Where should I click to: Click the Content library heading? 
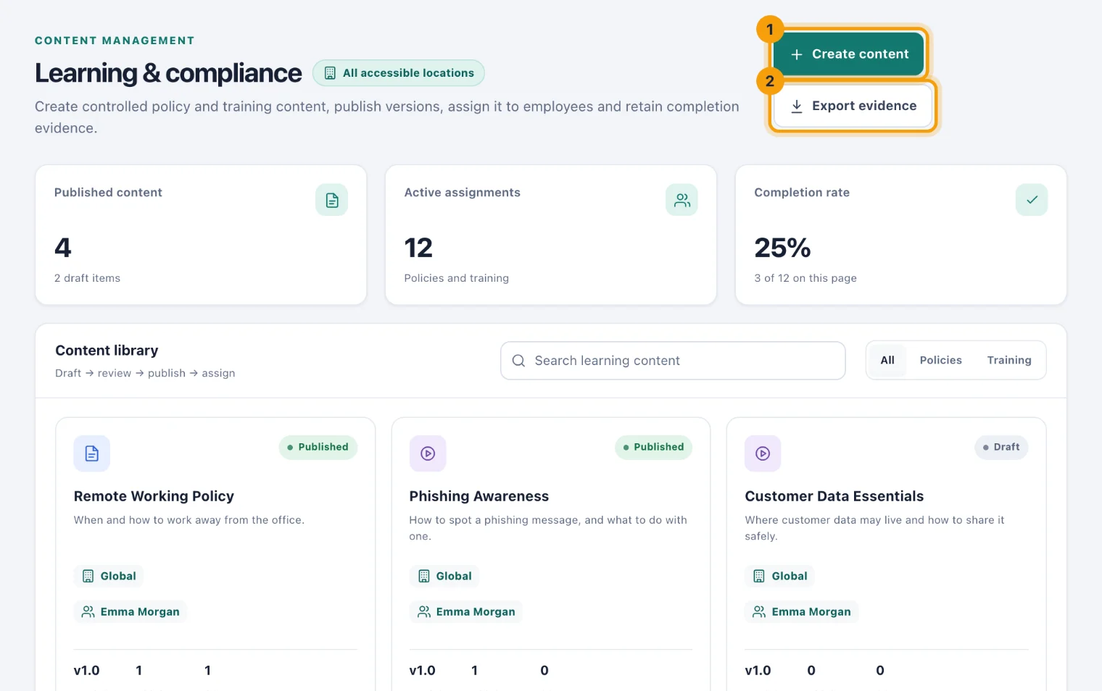107,351
